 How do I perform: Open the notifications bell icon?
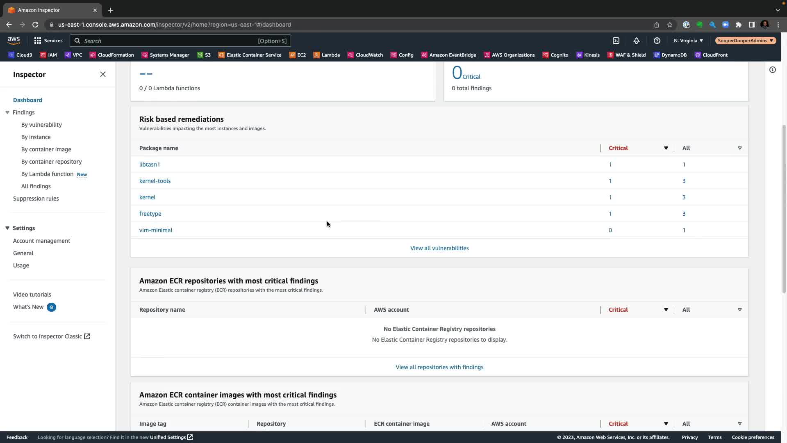(x=637, y=41)
